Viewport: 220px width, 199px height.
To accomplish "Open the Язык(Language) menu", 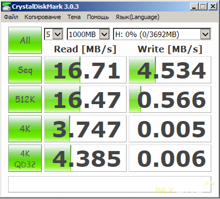I will [x=137, y=17].
